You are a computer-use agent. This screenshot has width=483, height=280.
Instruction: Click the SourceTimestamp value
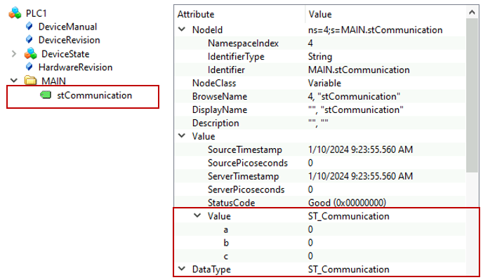pos(360,149)
